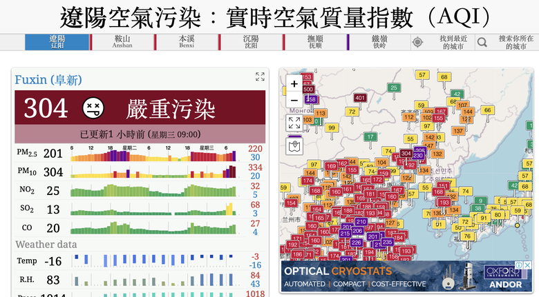This screenshot has width=539, height=297.
Task: Click the Temp value -16
Action: point(53,261)
